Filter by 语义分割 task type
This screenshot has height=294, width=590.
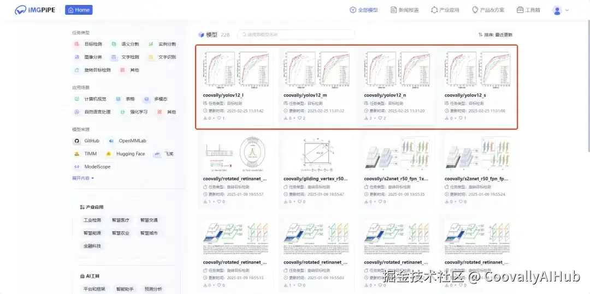(125, 44)
